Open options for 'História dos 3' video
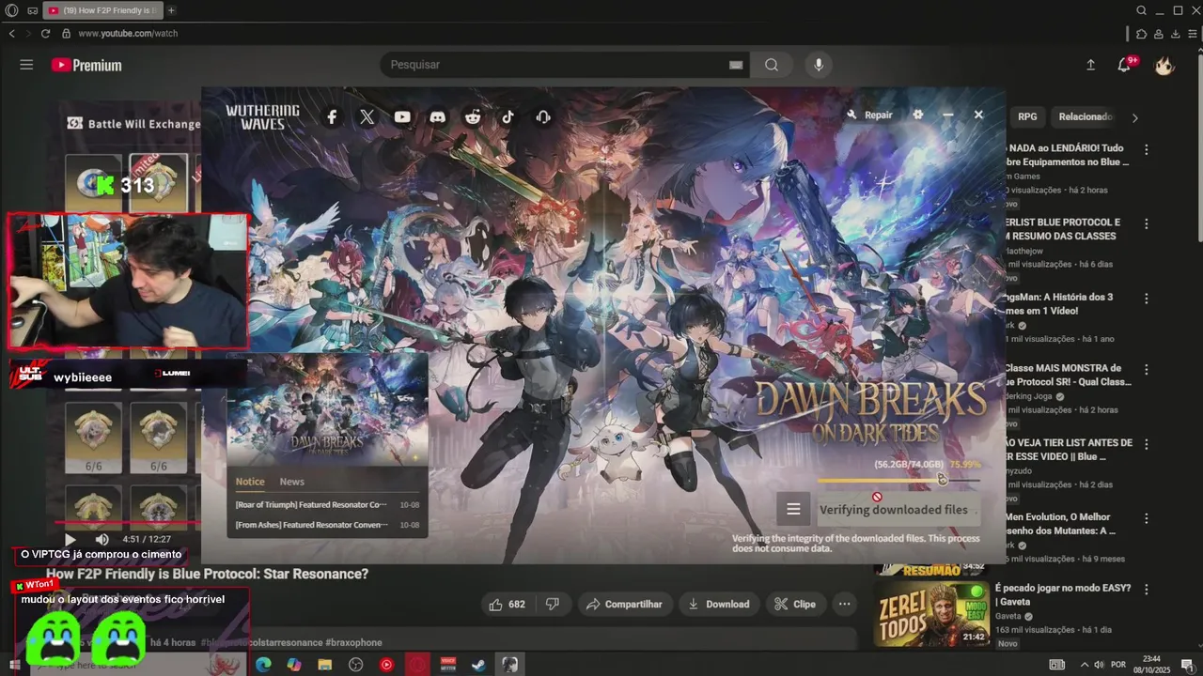Viewport: 1203px width, 676px height. (1146, 299)
